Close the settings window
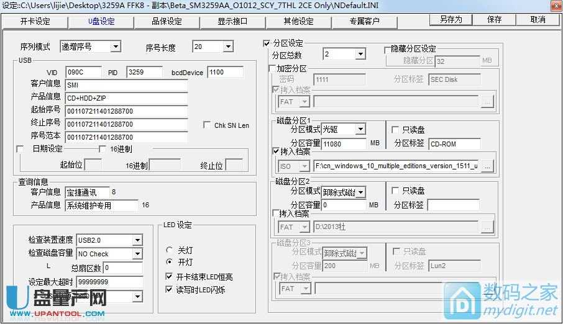The image size is (563, 324). tap(554, 6)
